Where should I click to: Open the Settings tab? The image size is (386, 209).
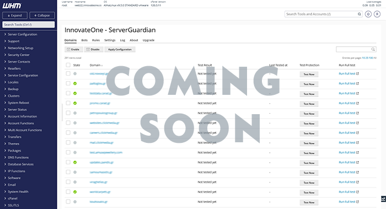coord(110,40)
